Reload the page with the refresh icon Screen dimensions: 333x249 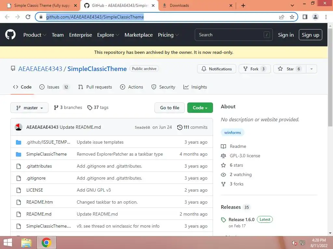pos(28,17)
